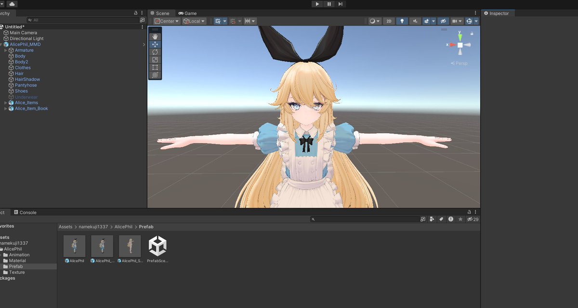Viewport: 578px width, 308px height.
Task: Open snap increment settings dropdown
Action: point(250,21)
